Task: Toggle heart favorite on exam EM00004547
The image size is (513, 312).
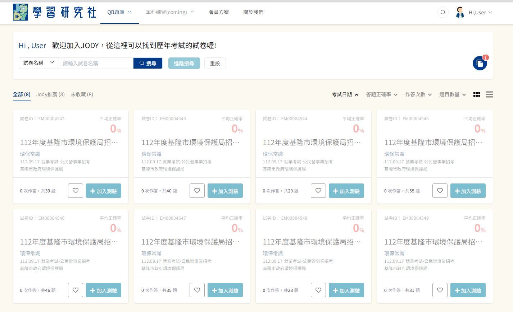Action: (197, 290)
